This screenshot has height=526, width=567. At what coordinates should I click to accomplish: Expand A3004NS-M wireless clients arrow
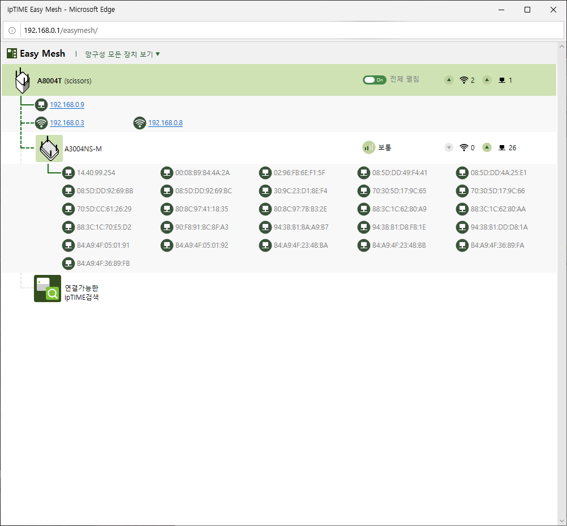[449, 147]
